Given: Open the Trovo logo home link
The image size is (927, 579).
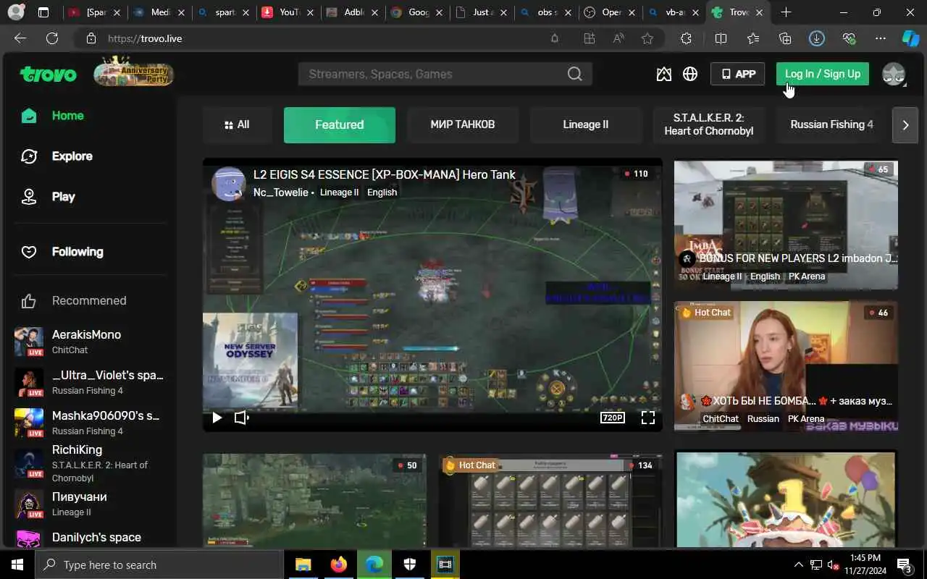Looking at the screenshot, I should click(x=48, y=74).
